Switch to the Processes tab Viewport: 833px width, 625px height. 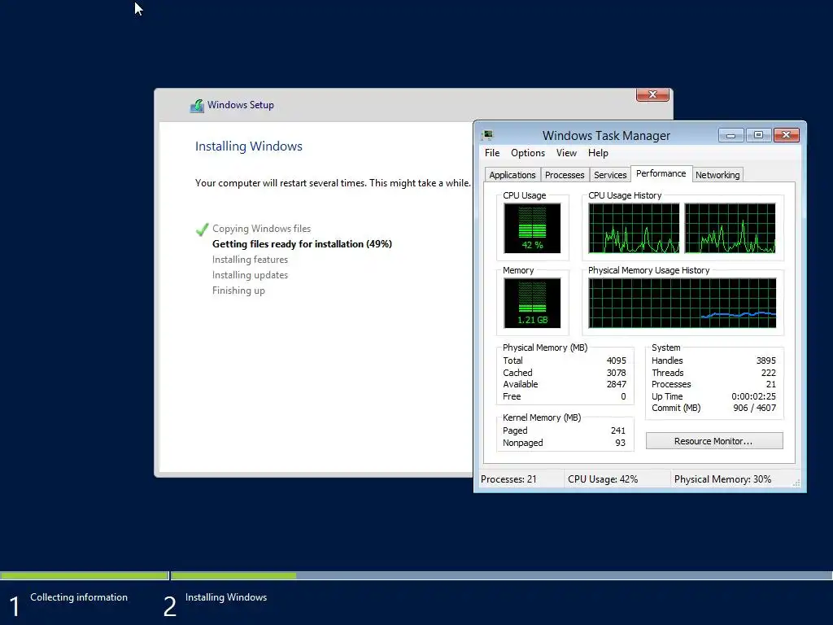click(x=565, y=175)
